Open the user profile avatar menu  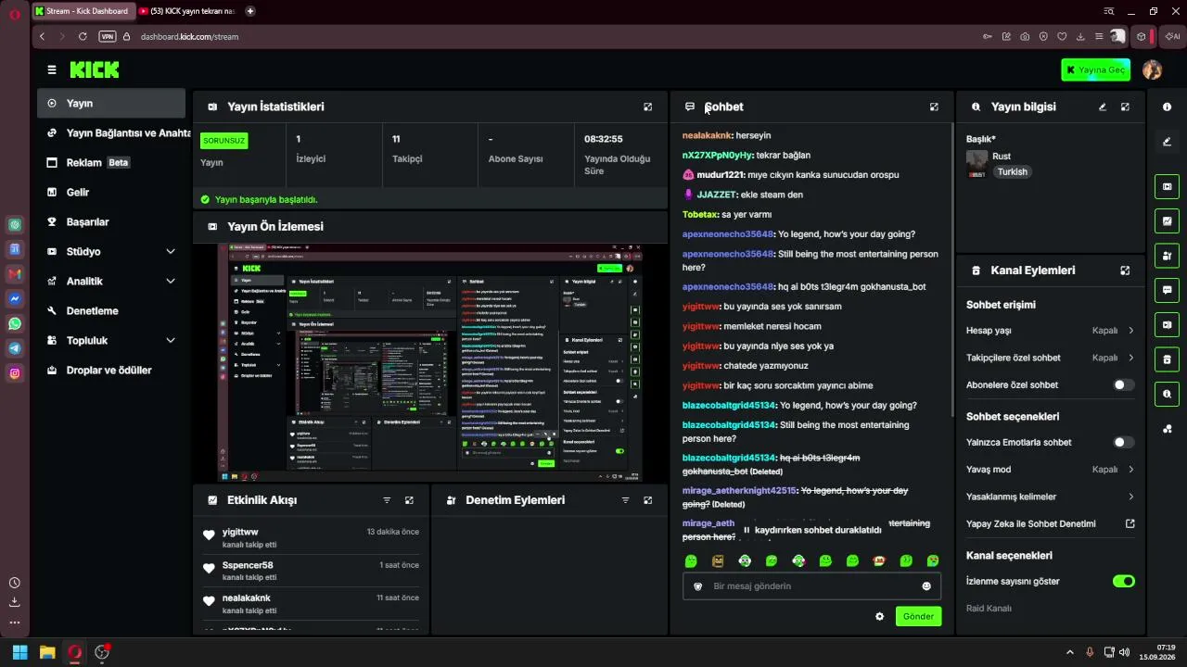coord(1152,69)
